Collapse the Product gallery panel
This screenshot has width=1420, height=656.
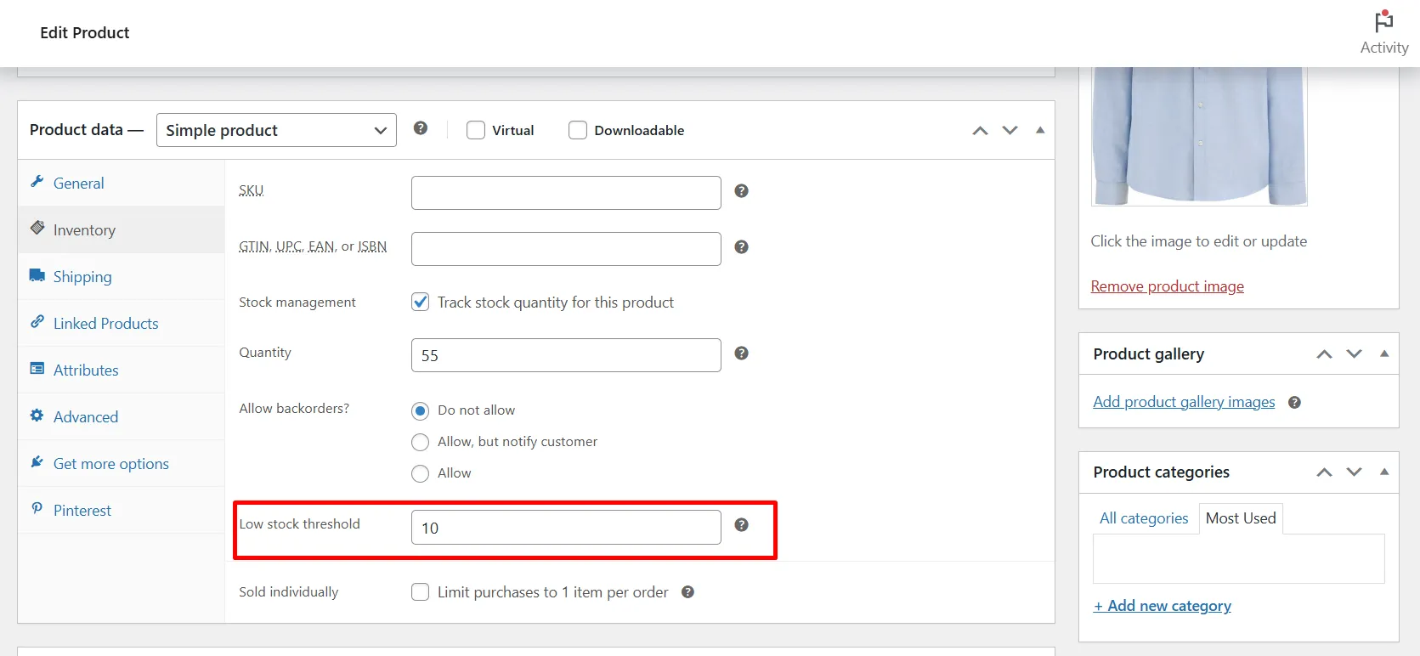[x=1384, y=353]
